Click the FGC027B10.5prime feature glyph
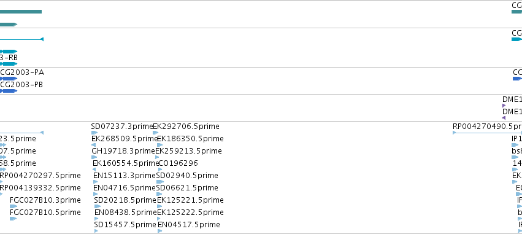 13,219
